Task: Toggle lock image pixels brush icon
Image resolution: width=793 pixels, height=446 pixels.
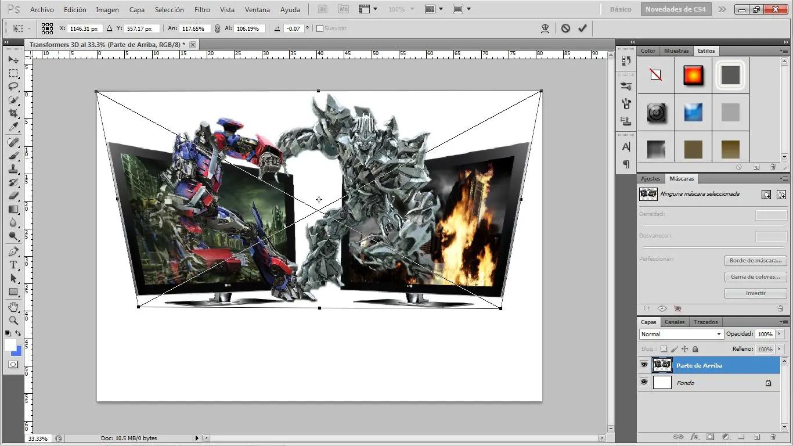Action: point(674,349)
